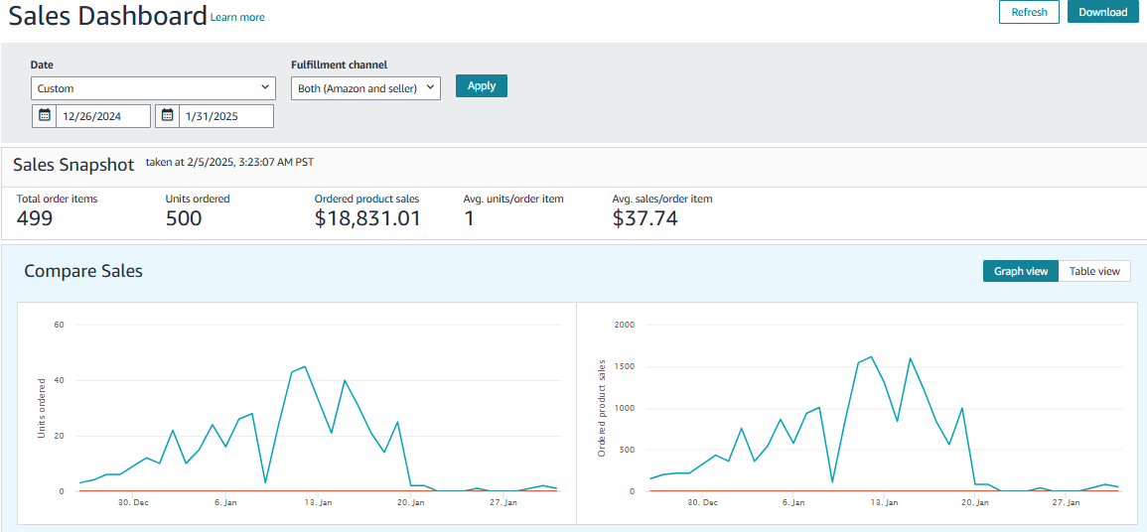The width and height of the screenshot is (1147, 532).
Task: Click the snapshot timestamp text
Action: click(x=229, y=162)
